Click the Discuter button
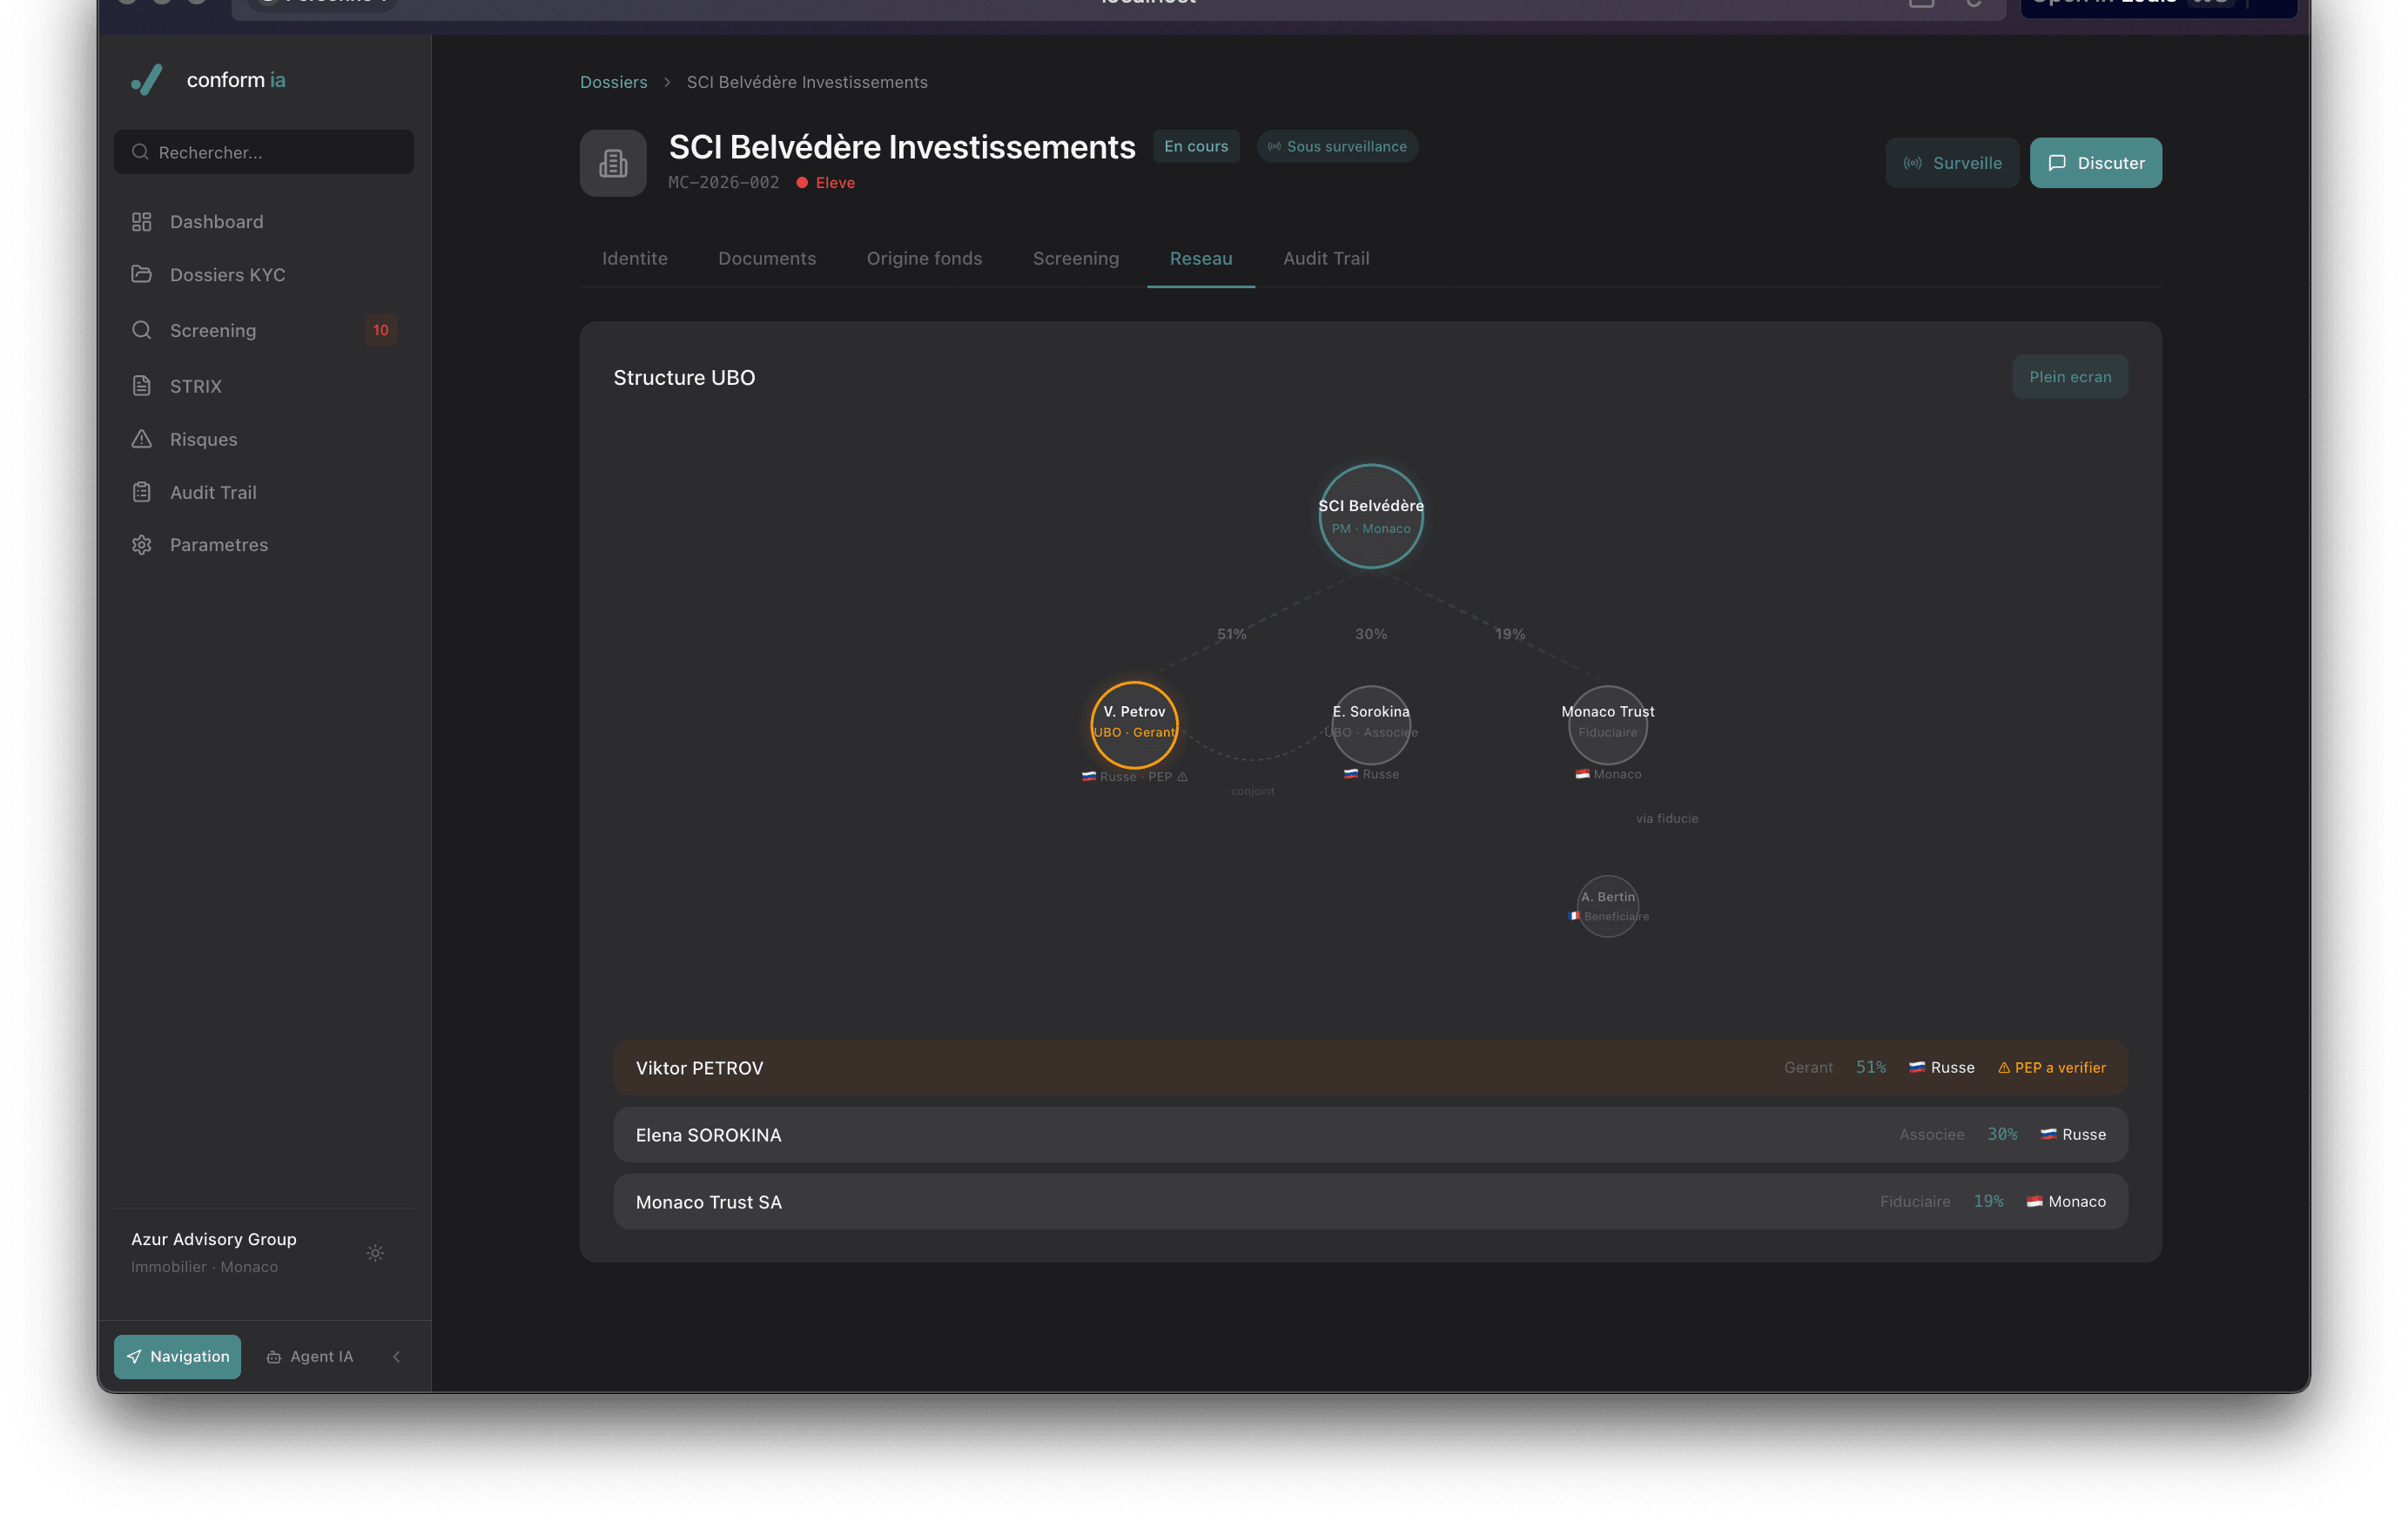 (x=2095, y=163)
